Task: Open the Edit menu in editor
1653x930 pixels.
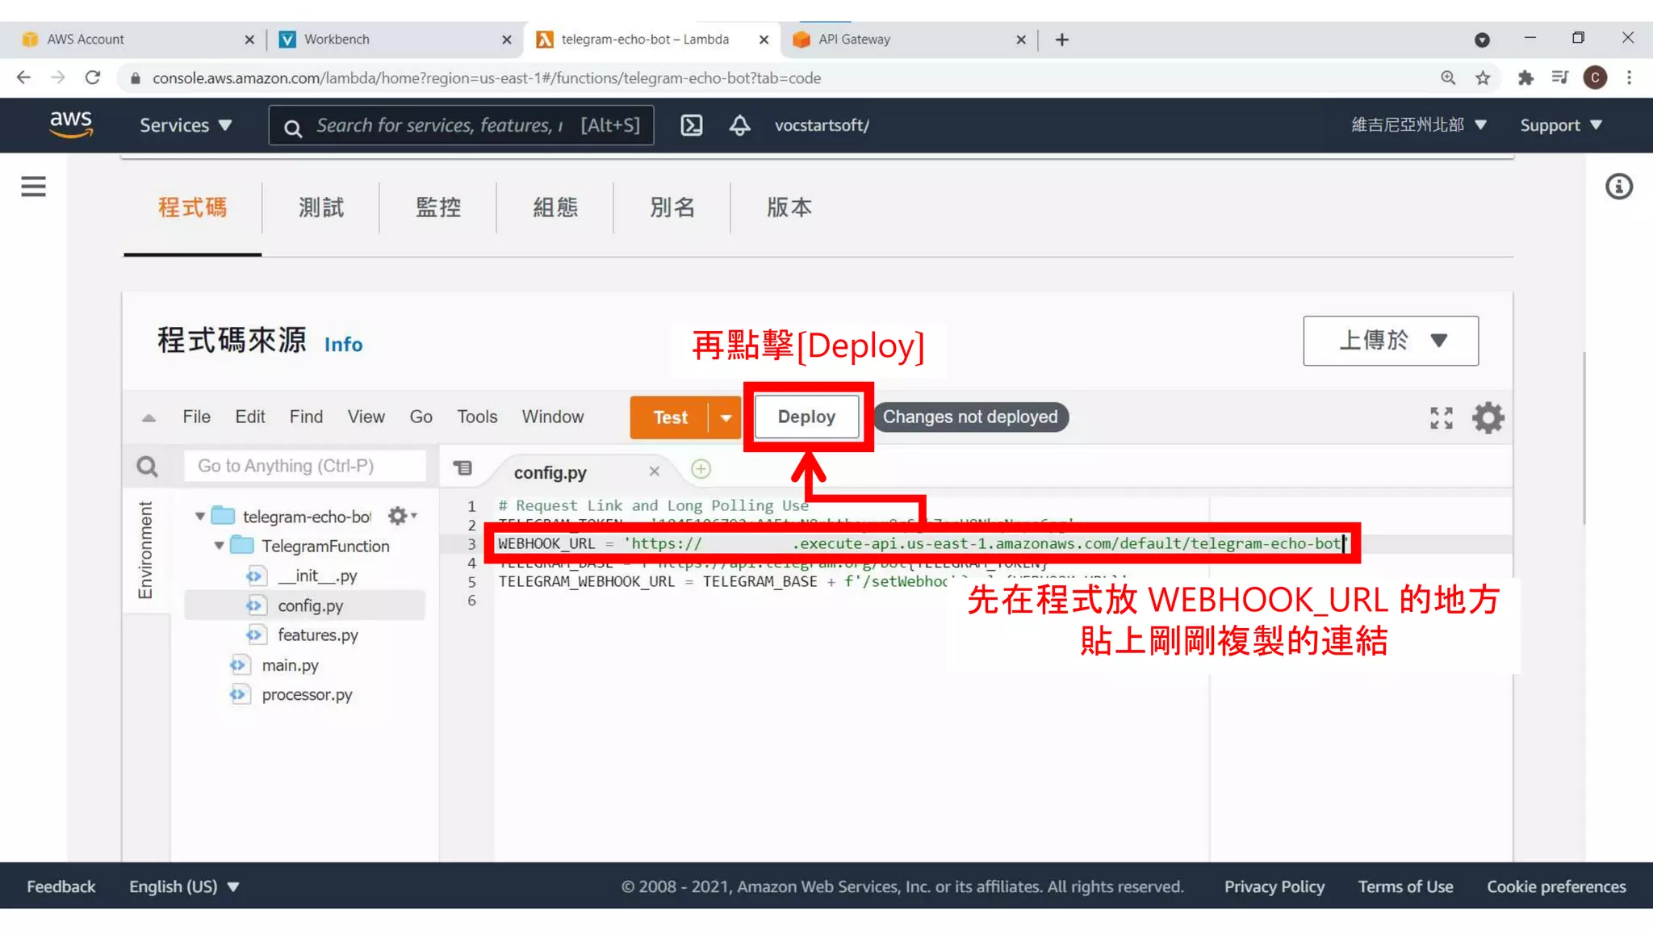Action: (249, 417)
